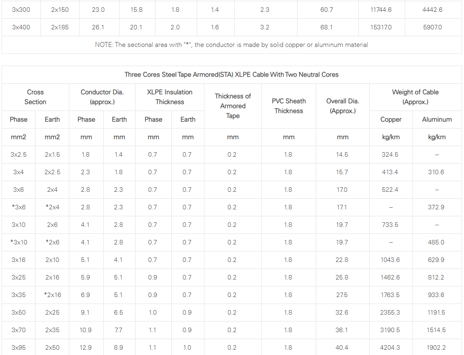Viewport: 464px width, 355px height.
Task: Select the 3x2.5 phase cross section cell
Action: click(x=18, y=155)
